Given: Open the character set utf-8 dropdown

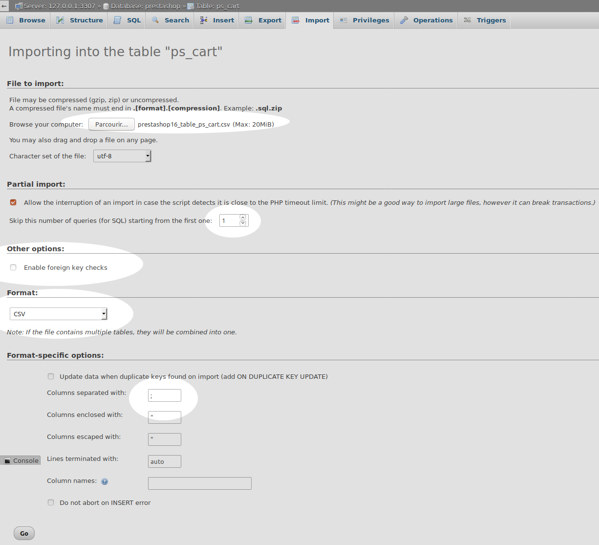Looking at the screenshot, I should [x=122, y=156].
